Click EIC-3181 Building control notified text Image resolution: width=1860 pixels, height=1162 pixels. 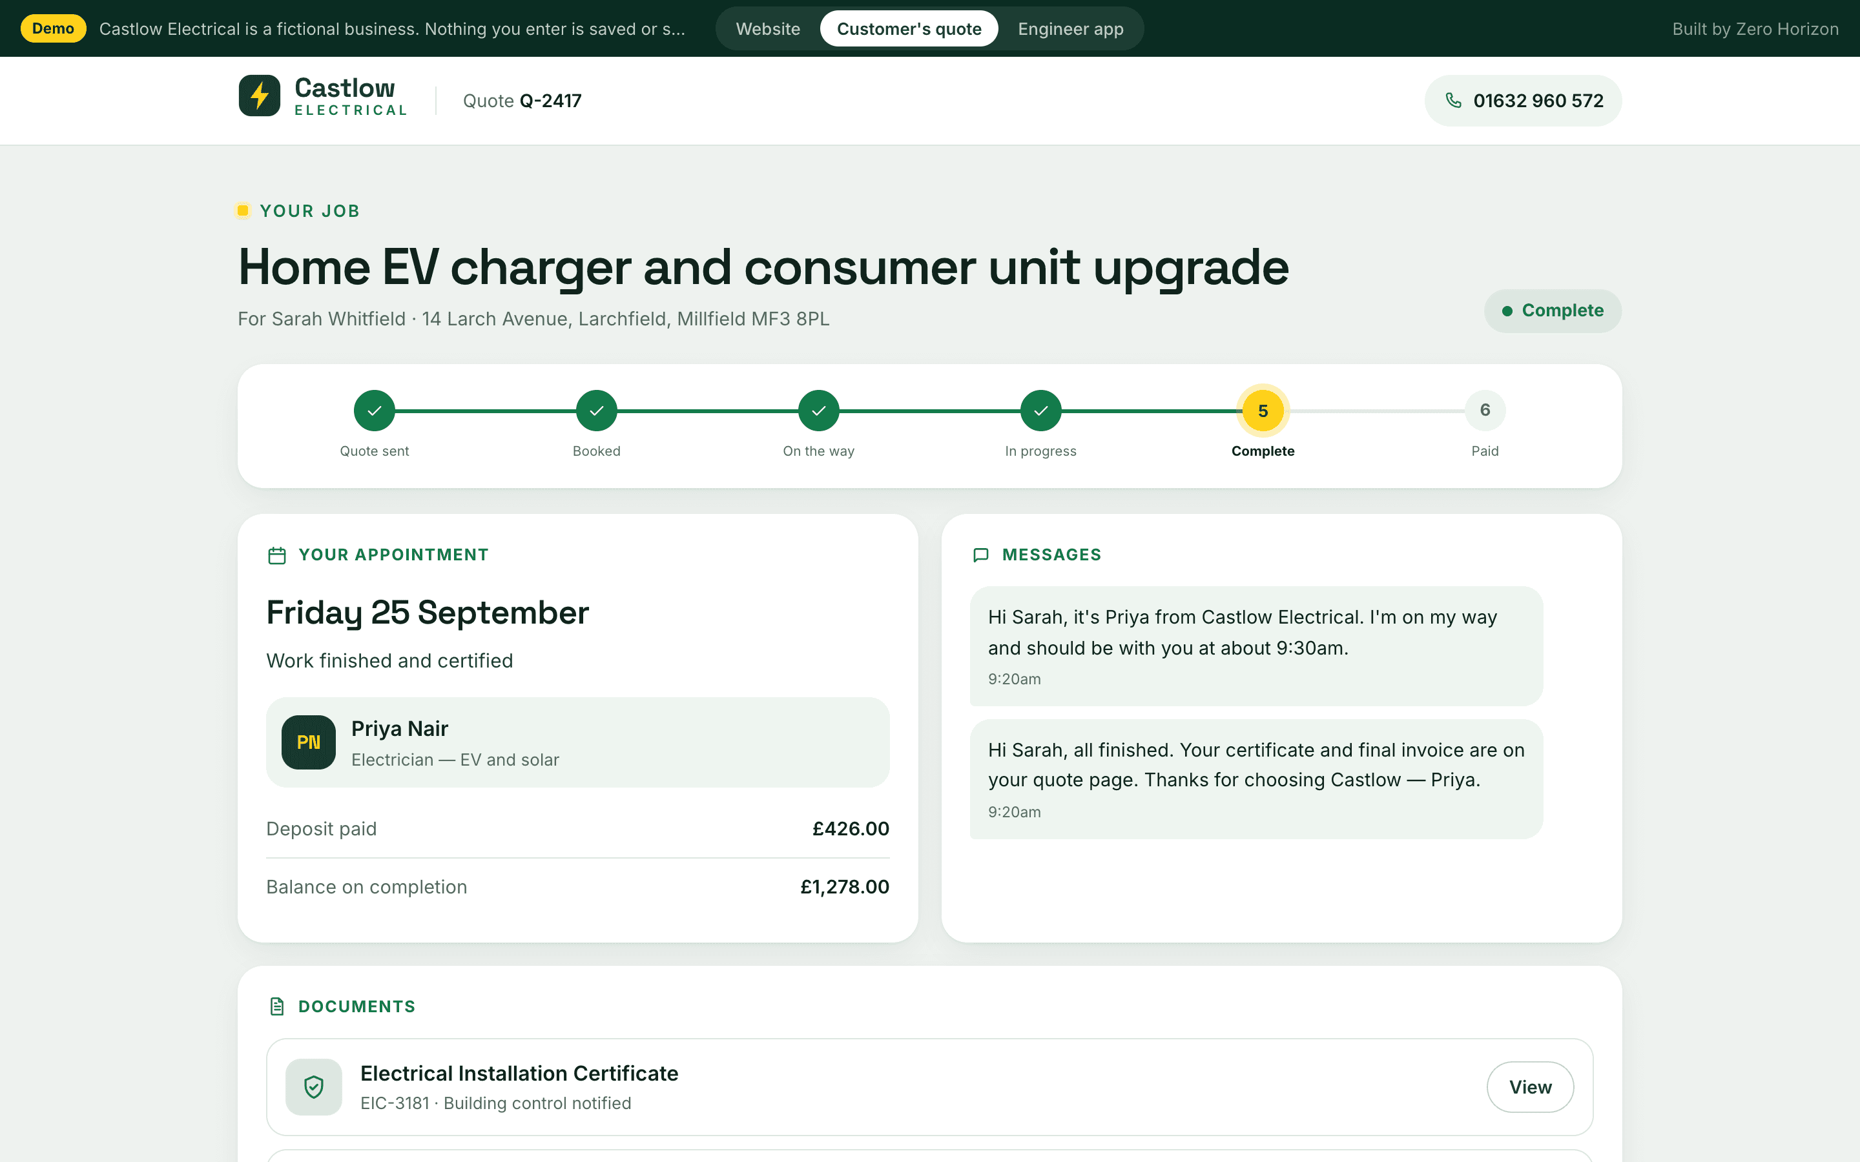pos(496,1104)
